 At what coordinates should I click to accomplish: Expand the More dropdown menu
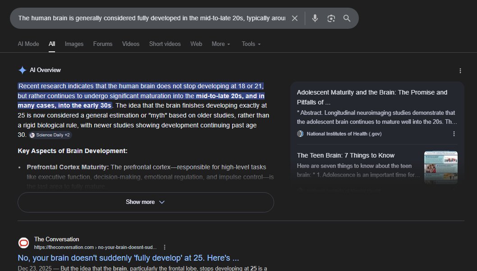coord(221,44)
